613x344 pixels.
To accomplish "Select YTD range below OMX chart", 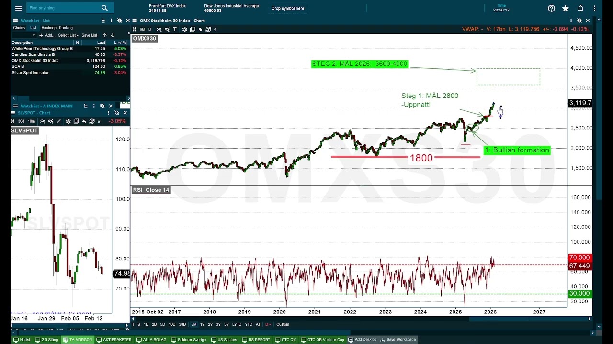I will click(x=249, y=324).
